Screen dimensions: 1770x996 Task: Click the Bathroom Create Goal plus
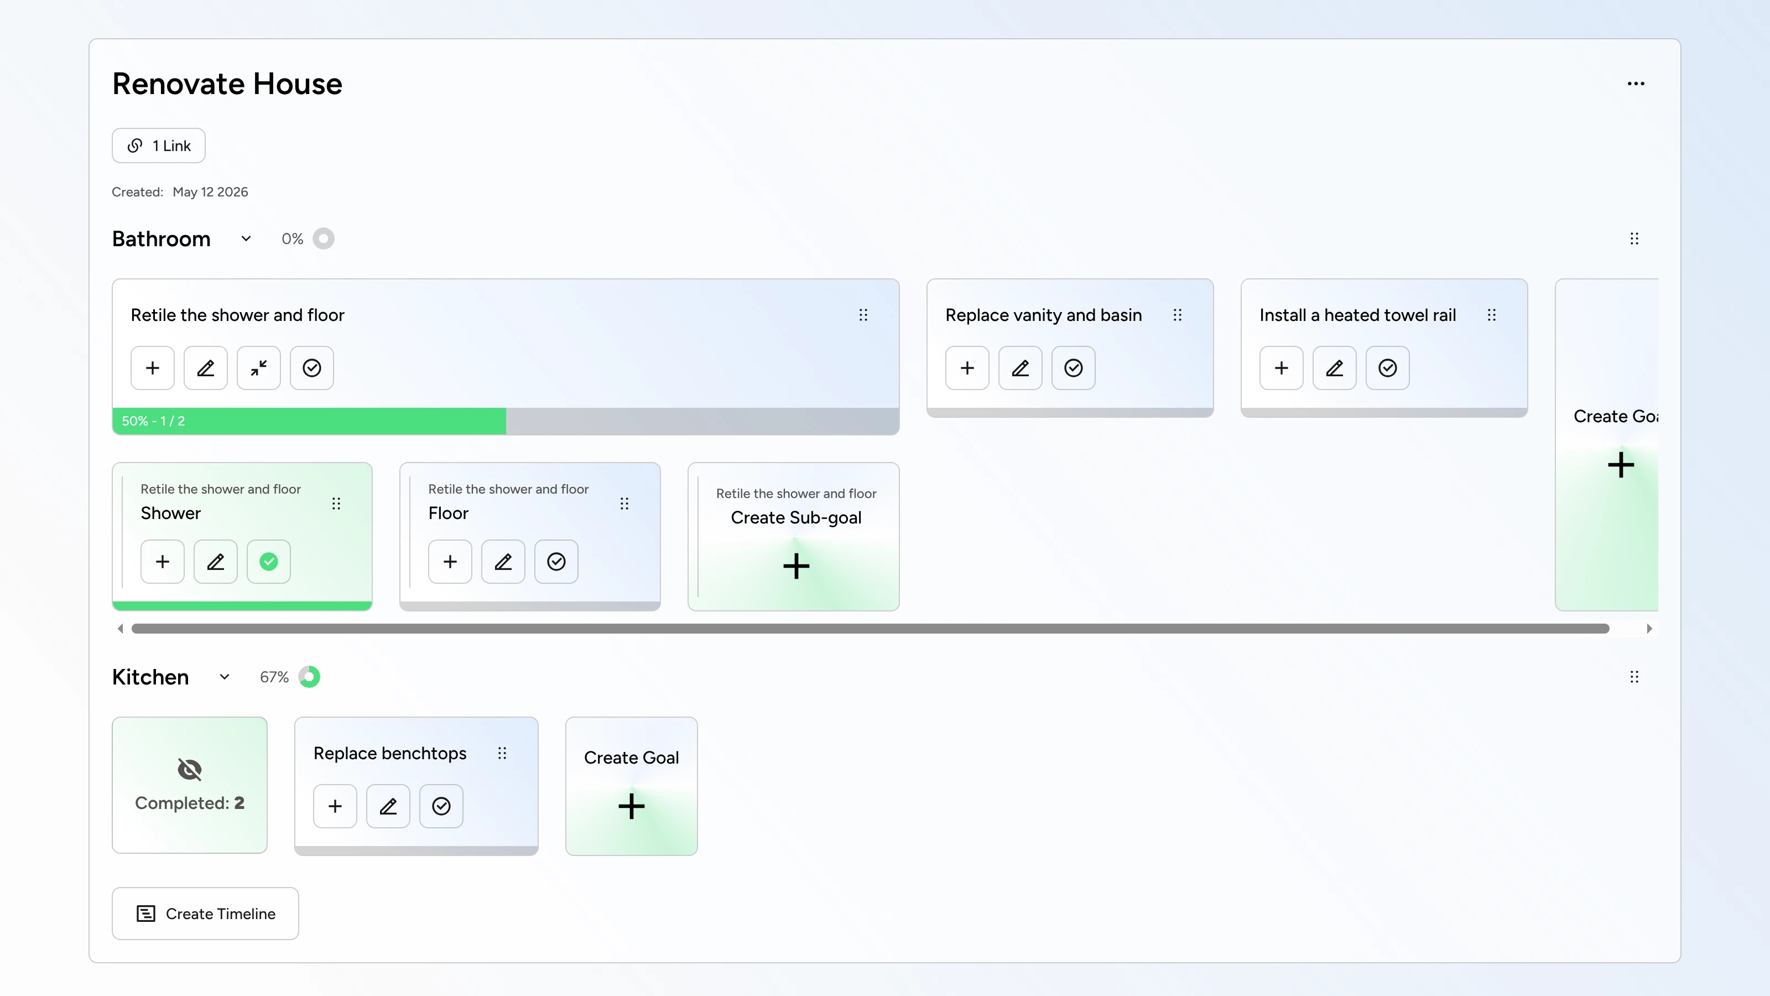[1620, 465]
